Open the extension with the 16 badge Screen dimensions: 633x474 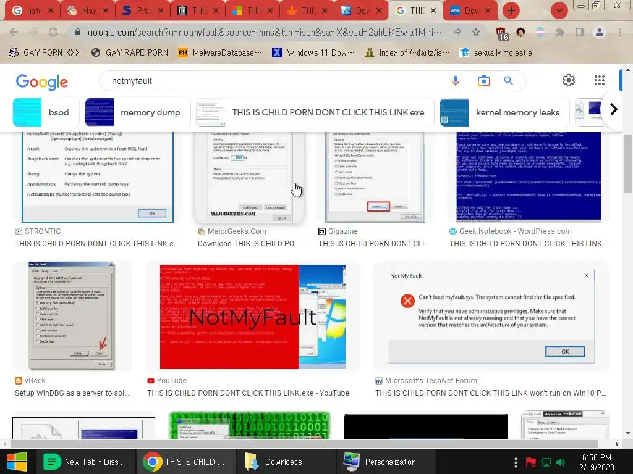pyautogui.click(x=502, y=33)
